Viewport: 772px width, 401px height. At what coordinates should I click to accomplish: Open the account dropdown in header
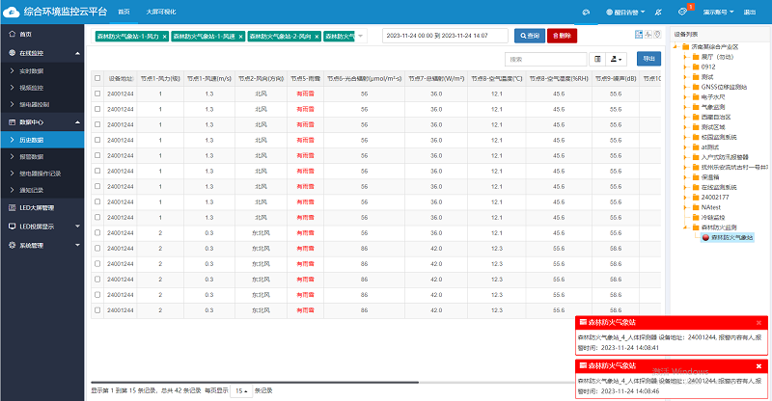(718, 12)
